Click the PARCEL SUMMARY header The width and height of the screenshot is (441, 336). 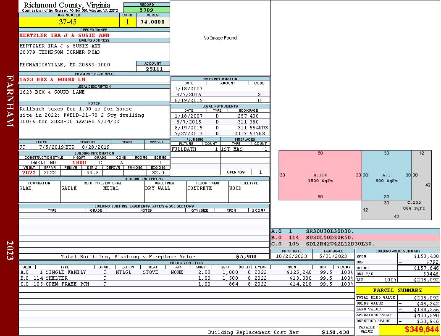point(397,290)
